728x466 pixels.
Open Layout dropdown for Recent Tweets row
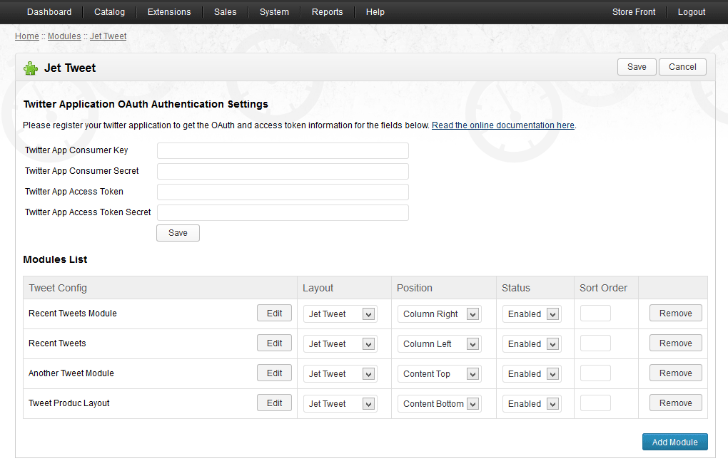pos(340,343)
